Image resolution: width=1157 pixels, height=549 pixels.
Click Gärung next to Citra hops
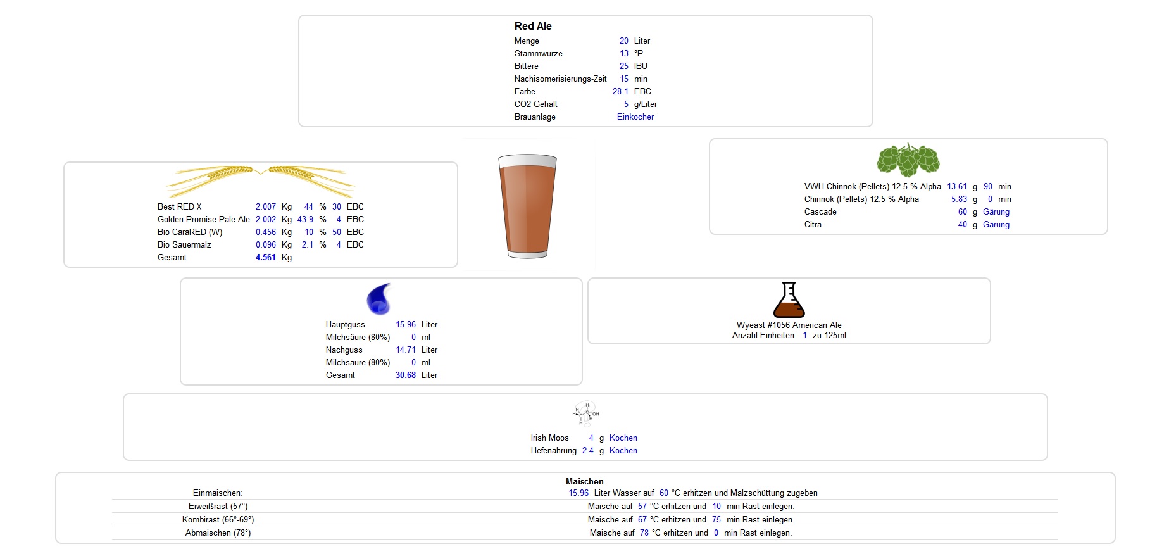(x=996, y=225)
